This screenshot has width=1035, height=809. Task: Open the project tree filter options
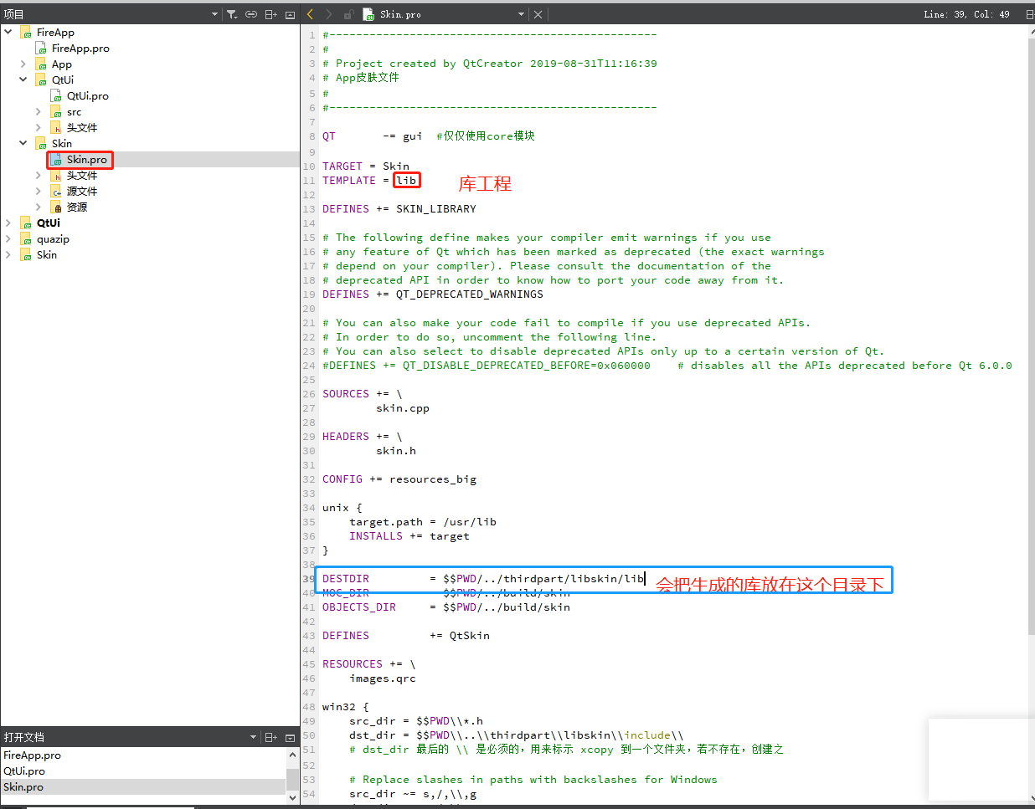(232, 14)
